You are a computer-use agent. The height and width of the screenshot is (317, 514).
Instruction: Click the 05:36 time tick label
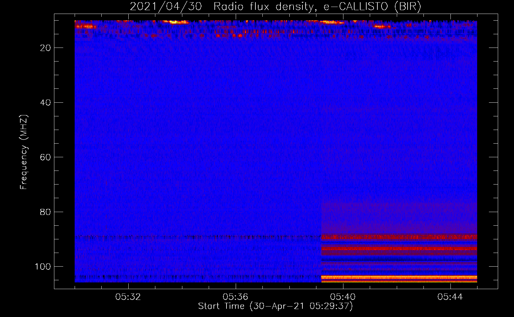(235, 297)
